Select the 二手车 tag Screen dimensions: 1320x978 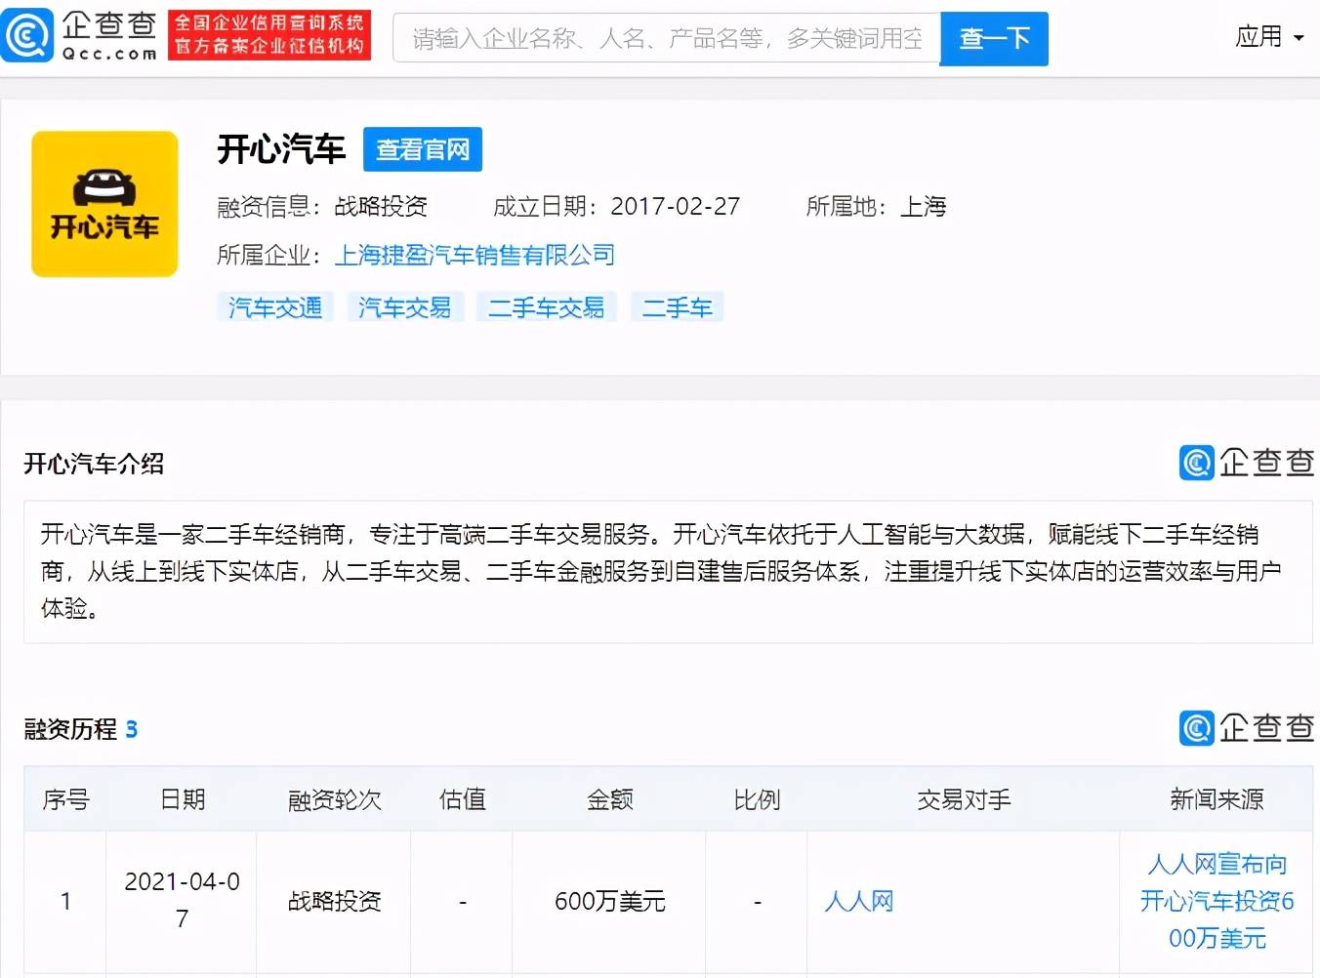(x=677, y=307)
